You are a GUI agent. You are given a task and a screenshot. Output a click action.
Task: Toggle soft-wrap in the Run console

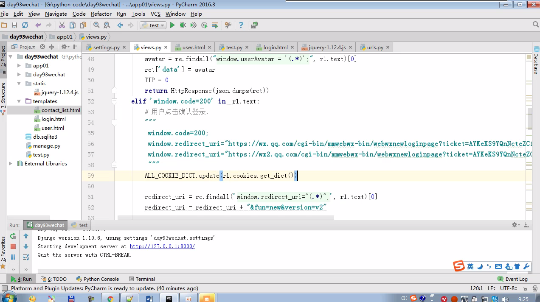tap(26, 257)
